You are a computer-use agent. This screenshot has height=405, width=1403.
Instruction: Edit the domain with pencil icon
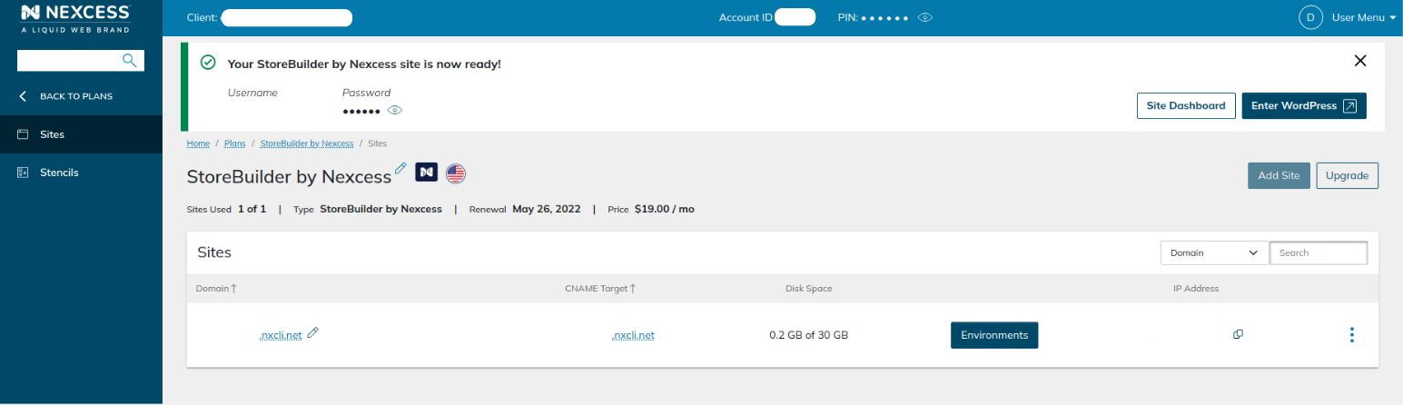coord(313,333)
